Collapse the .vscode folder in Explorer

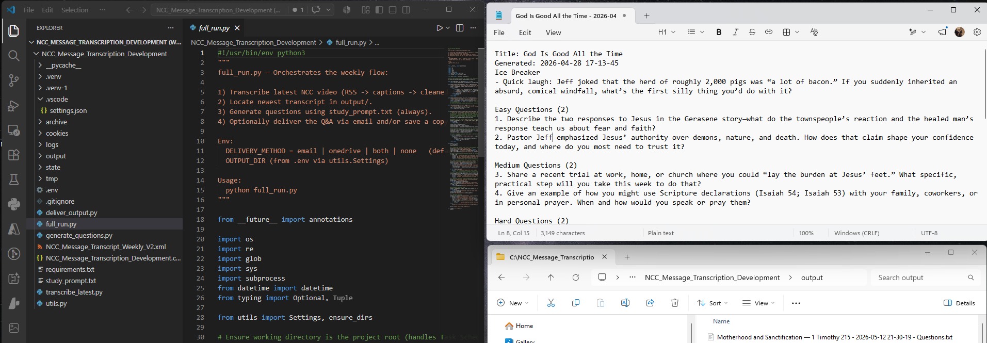tap(40, 99)
